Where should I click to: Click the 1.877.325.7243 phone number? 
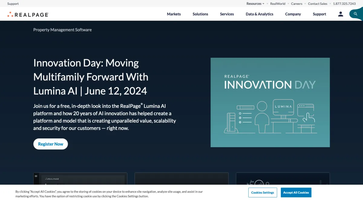[x=344, y=4]
